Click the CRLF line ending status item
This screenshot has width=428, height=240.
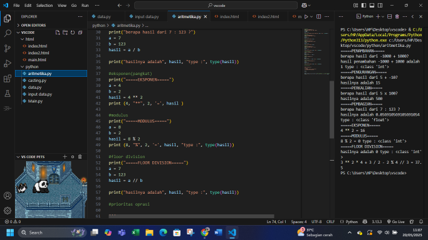[330, 221]
